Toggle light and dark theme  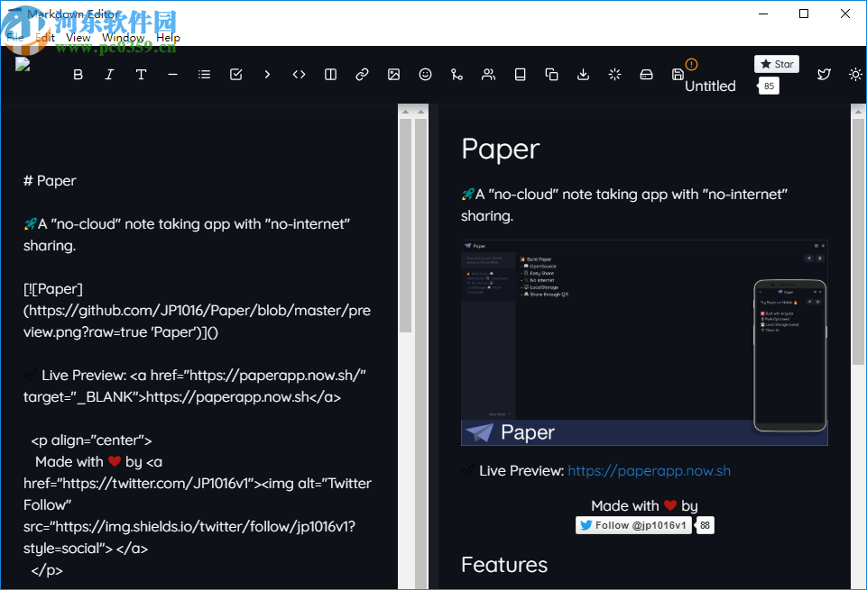pyautogui.click(x=855, y=74)
